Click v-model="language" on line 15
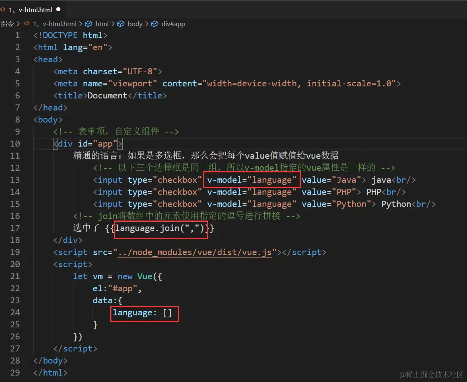Viewport: 467px width, 382px height. click(252, 204)
